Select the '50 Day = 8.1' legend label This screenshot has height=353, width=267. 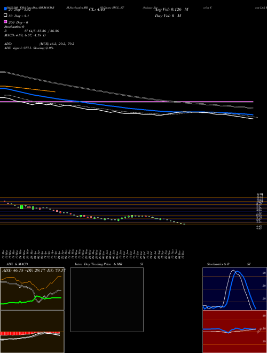click(x=19, y=16)
